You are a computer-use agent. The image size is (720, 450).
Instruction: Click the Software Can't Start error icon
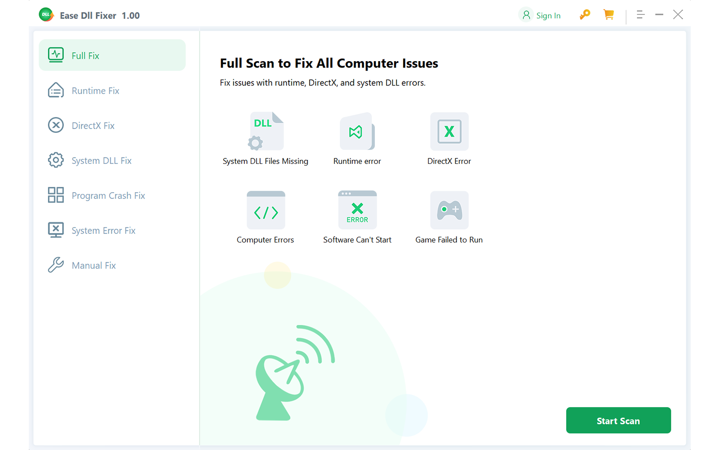coord(357,210)
